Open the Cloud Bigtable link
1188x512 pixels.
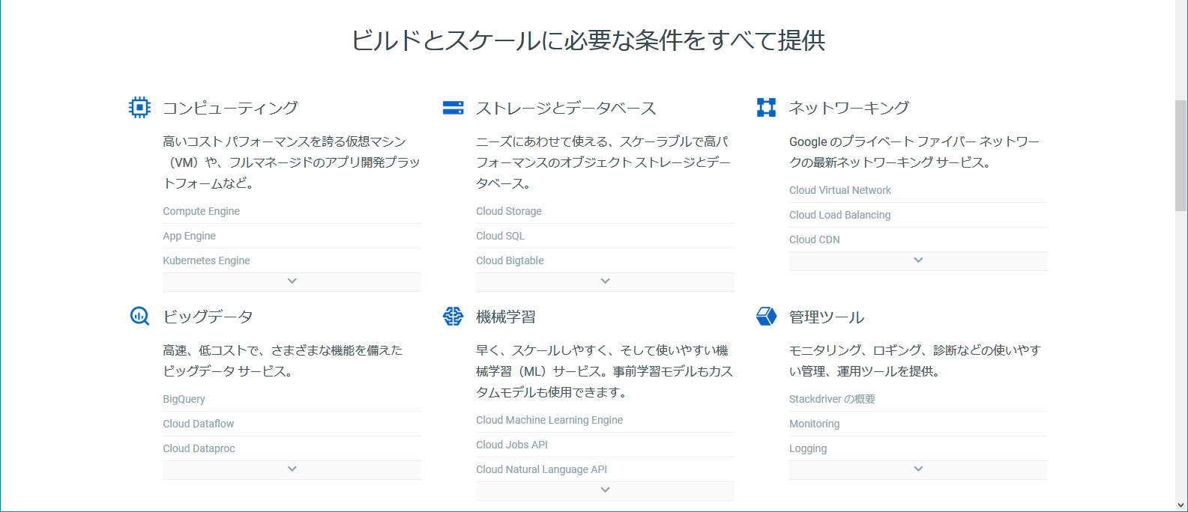coord(510,260)
